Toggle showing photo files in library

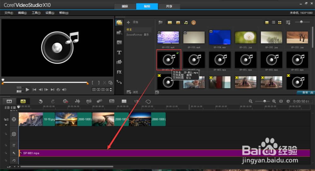(178, 22)
